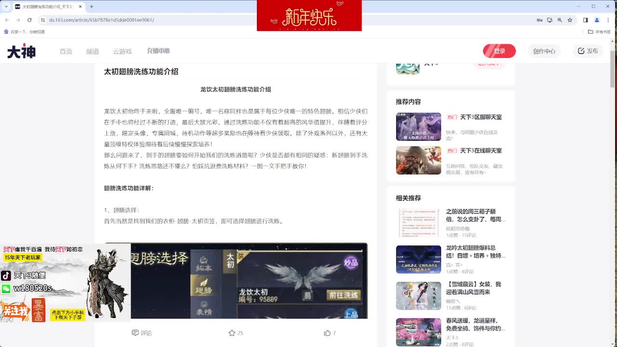Click thumbnail for 周三箱子翻倍 article
Viewport: 617px width, 347px height.
pyautogui.click(x=418, y=223)
